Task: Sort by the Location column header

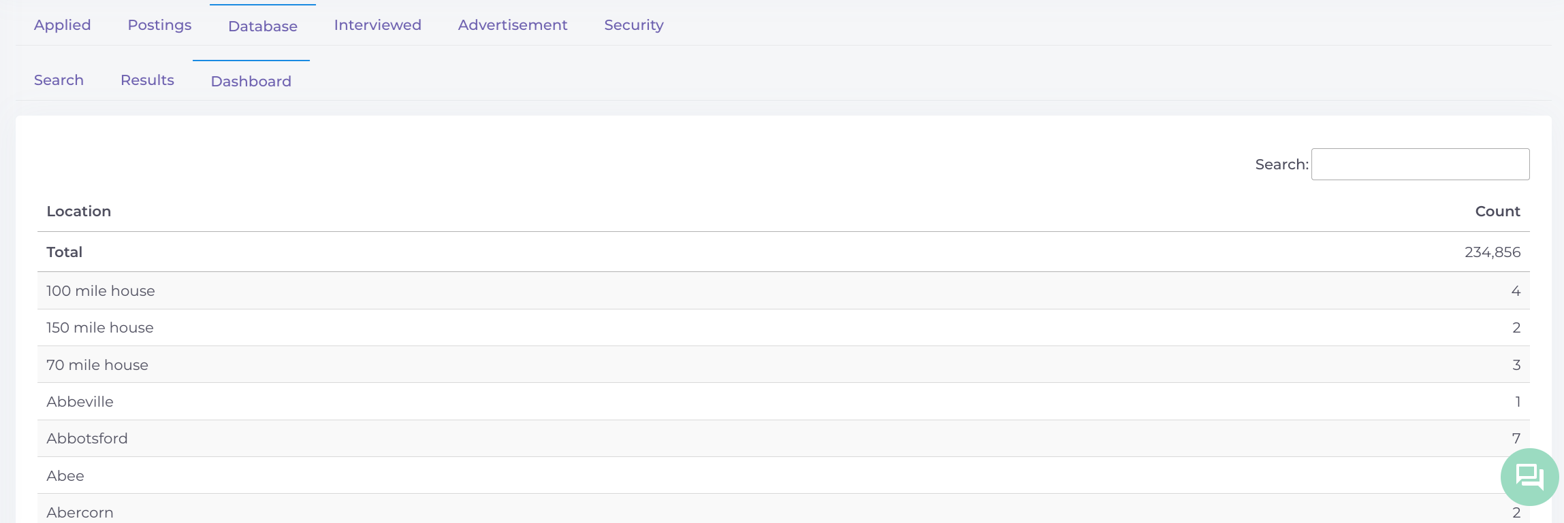Action: pyautogui.click(x=79, y=212)
